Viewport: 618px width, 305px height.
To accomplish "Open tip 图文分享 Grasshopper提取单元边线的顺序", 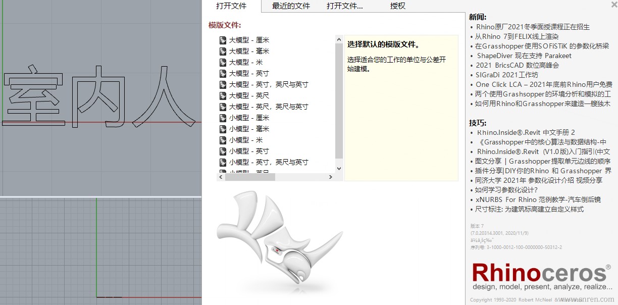I will [543, 161].
